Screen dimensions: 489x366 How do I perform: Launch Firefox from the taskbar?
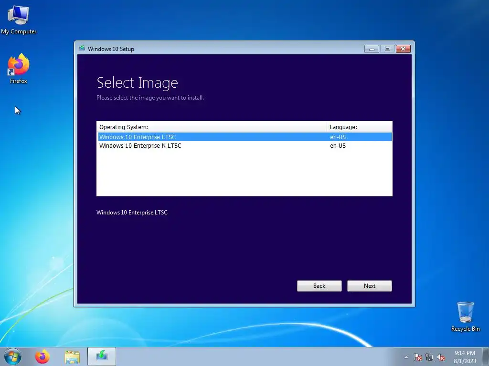coord(43,356)
